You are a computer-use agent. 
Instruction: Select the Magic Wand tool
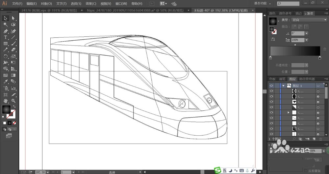pos(6,25)
